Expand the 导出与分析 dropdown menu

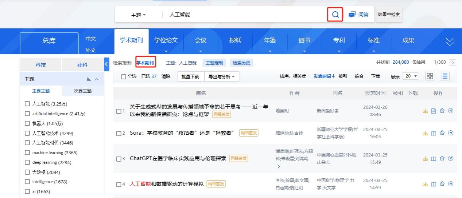click(x=221, y=76)
